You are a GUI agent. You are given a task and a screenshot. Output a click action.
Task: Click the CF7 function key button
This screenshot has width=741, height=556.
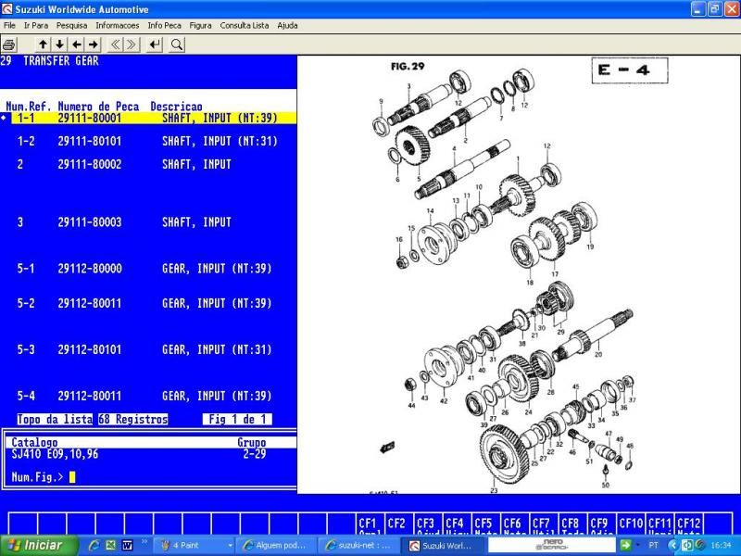coord(543,524)
